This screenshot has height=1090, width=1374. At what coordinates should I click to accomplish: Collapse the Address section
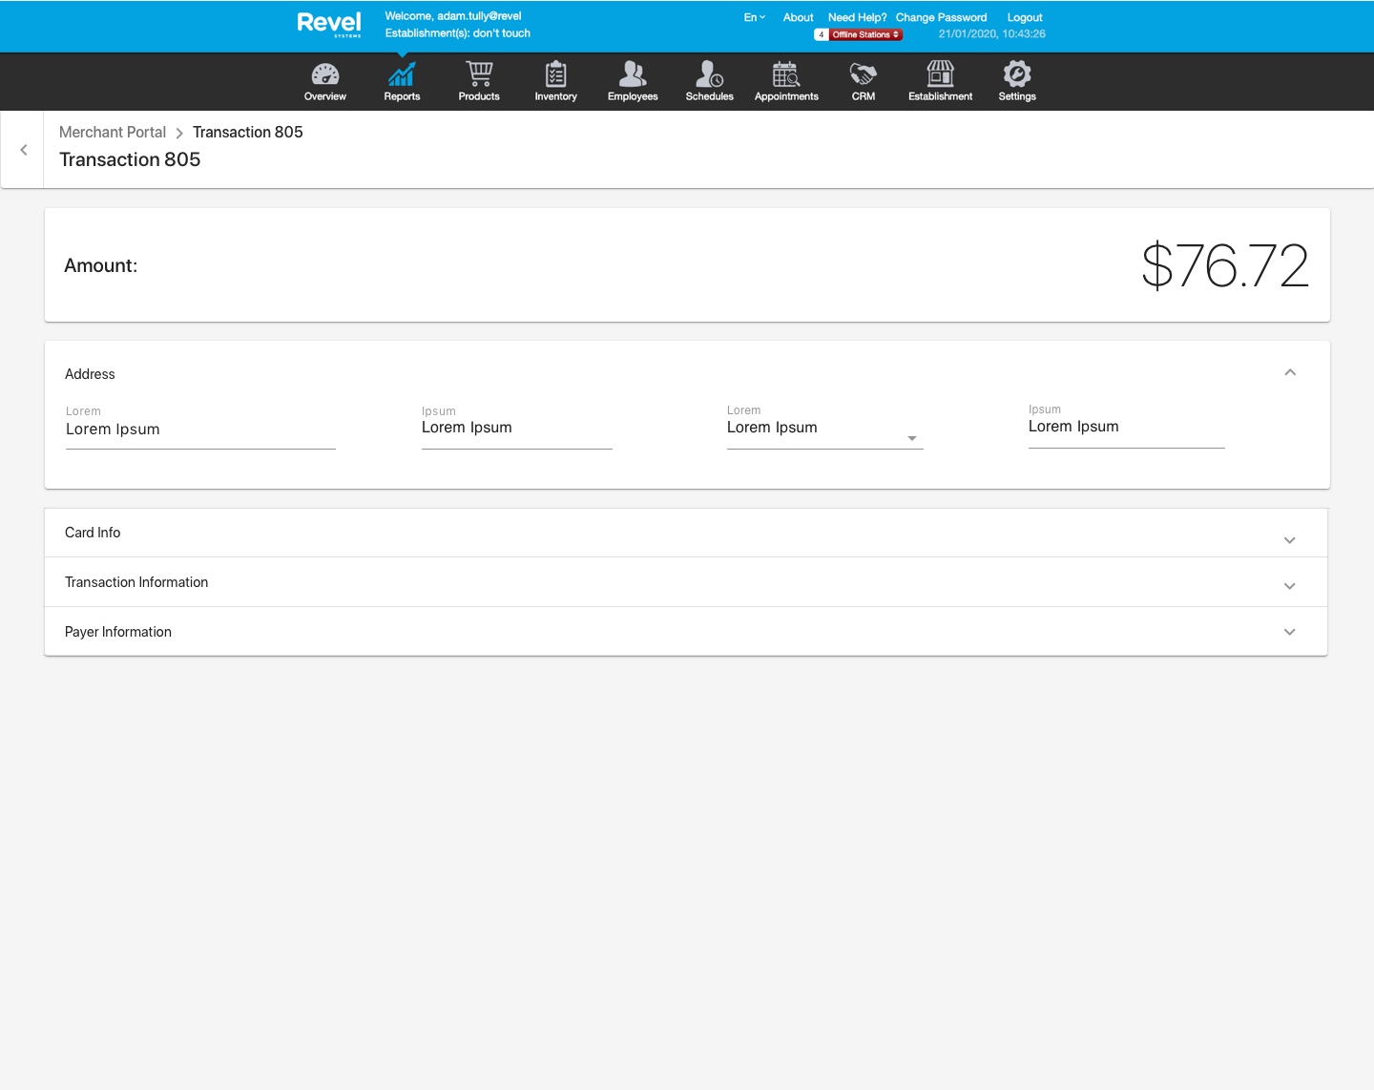click(x=1290, y=372)
